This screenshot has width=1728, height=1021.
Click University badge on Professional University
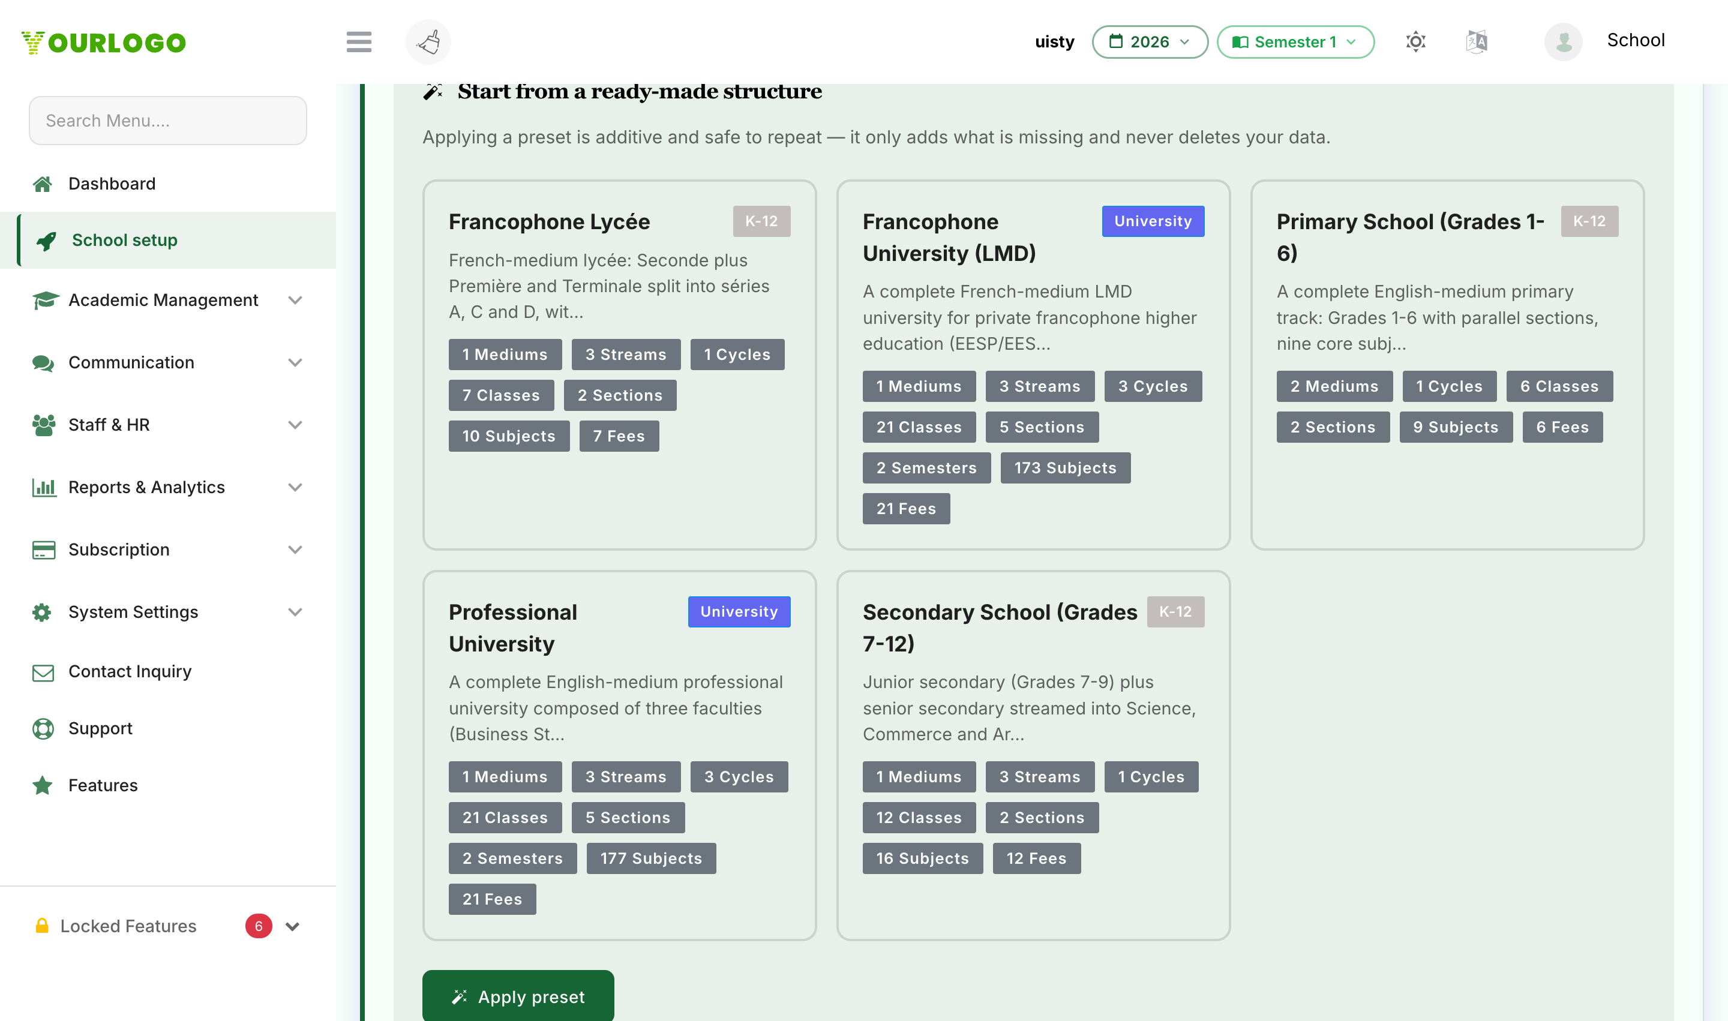[x=739, y=612]
